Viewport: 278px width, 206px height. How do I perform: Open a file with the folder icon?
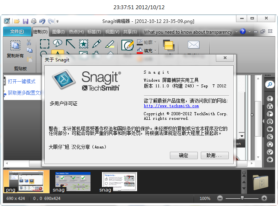tap(17, 21)
